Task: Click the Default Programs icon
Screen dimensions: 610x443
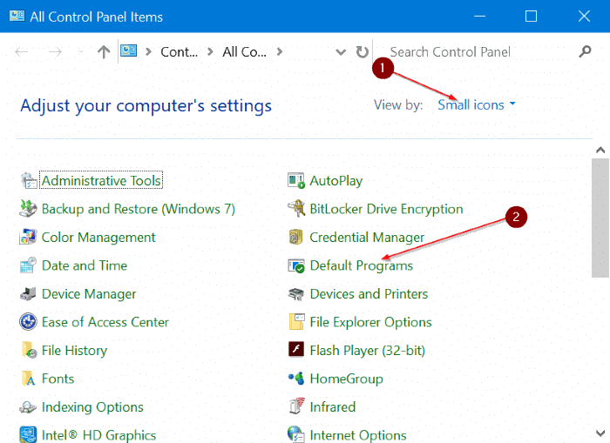Action: click(x=296, y=265)
